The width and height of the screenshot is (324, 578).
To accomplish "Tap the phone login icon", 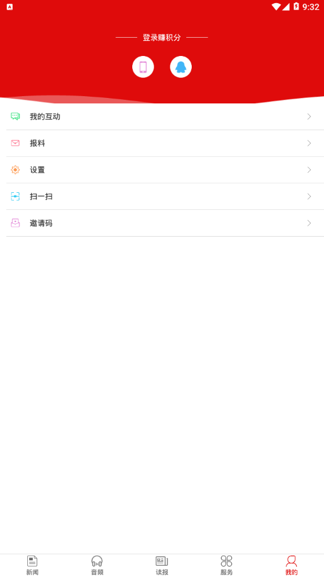I will [143, 67].
